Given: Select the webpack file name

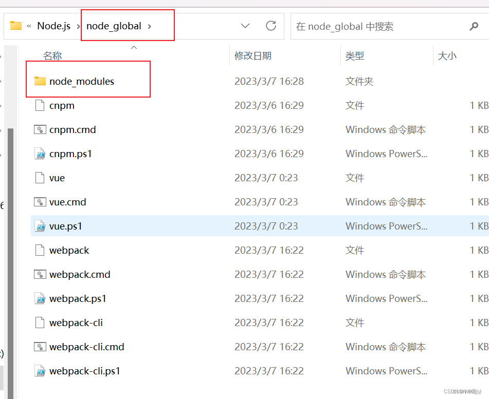Looking at the screenshot, I should coord(69,251).
